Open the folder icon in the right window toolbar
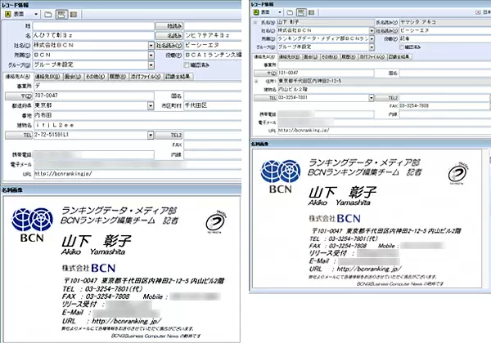 coord(290,12)
